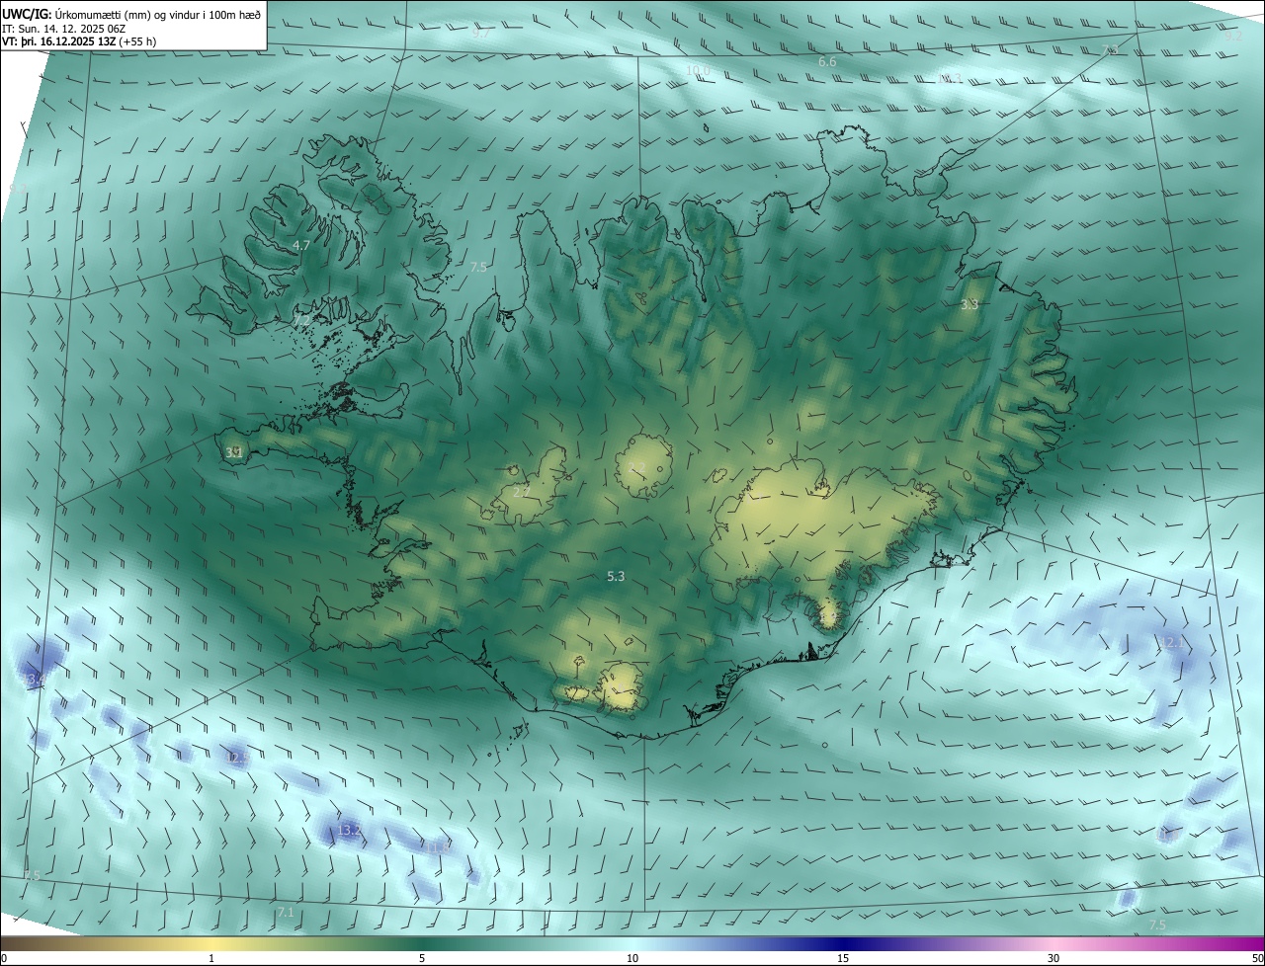Click the '10.0' value north of Iceland
1265x966 pixels.
(x=698, y=69)
